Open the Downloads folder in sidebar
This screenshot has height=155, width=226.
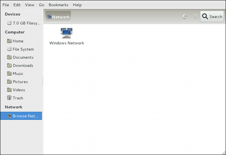23,66
